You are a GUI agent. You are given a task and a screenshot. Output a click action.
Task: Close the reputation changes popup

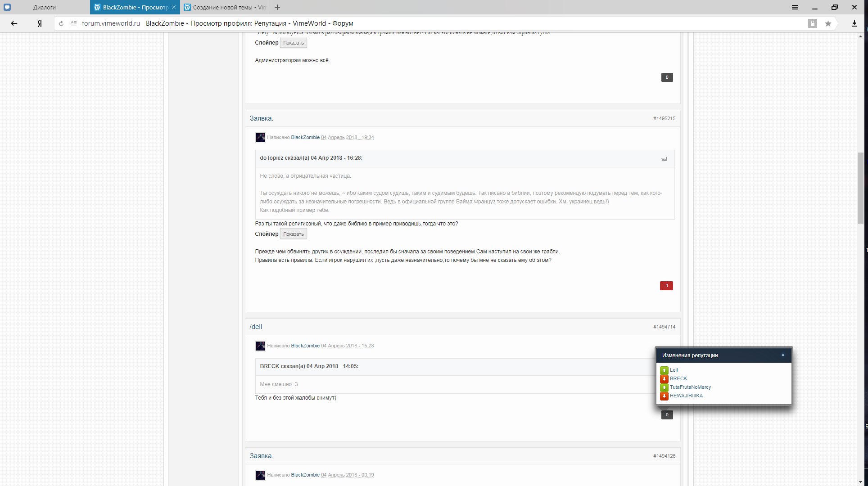(x=783, y=355)
